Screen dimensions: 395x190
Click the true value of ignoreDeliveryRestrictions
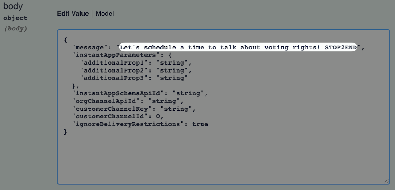pyautogui.click(x=200, y=124)
